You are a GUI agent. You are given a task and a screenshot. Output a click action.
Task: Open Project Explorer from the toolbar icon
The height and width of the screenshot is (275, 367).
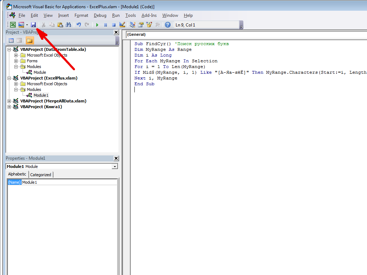pos(133,25)
